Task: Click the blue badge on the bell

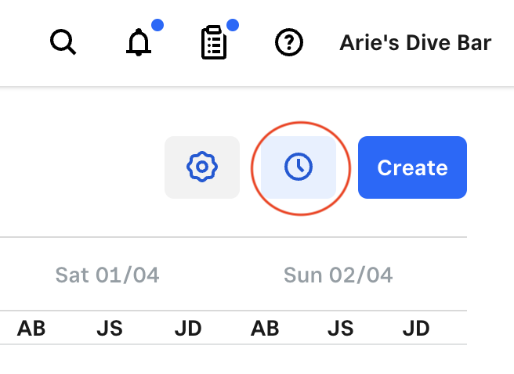Action: point(157,25)
